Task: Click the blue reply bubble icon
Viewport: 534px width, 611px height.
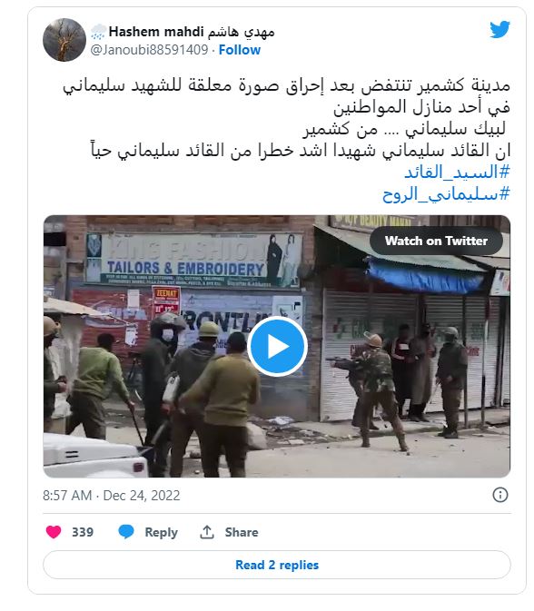Action: point(126,531)
